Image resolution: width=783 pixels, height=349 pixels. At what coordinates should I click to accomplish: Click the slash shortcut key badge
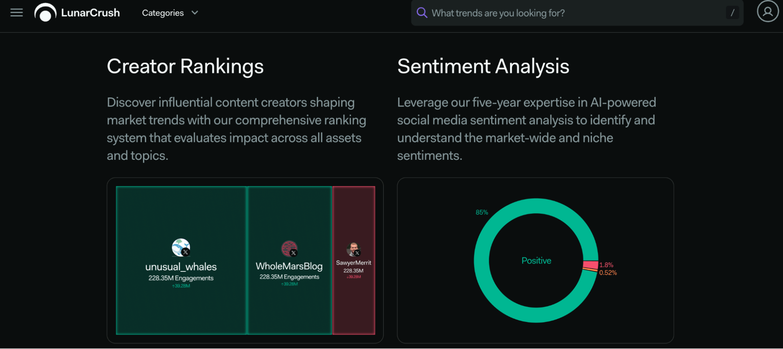click(732, 13)
